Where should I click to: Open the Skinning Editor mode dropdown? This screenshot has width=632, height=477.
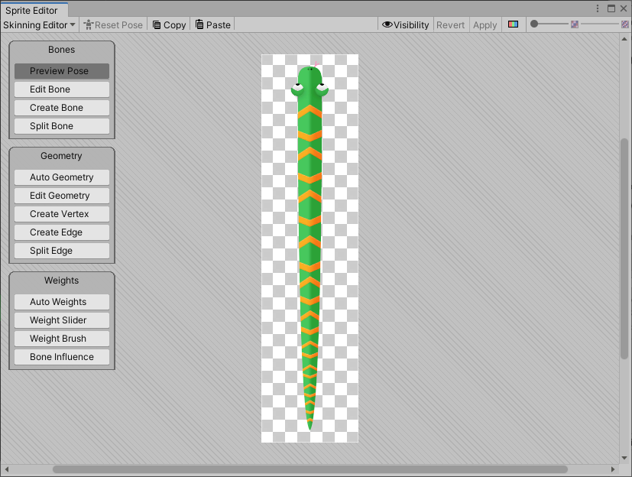tap(39, 24)
